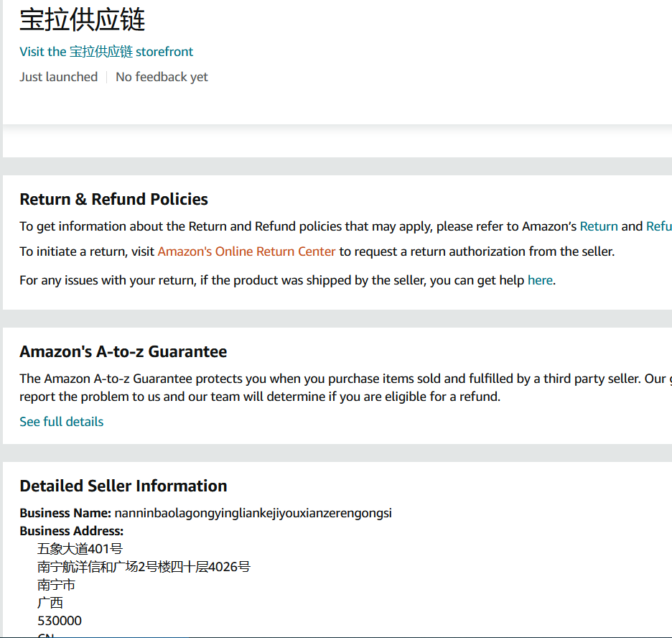Click the 'here' return help link
Image resolution: width=672 pixels, height=638 pixels.
tap(540, 280)
